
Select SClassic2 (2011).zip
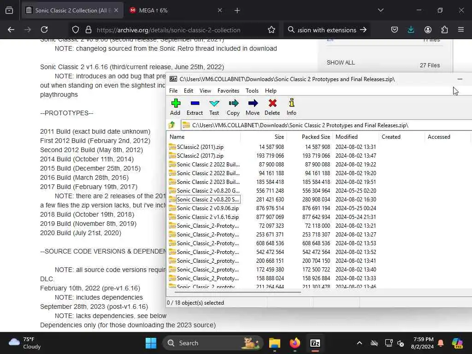(x=200, y=147)
